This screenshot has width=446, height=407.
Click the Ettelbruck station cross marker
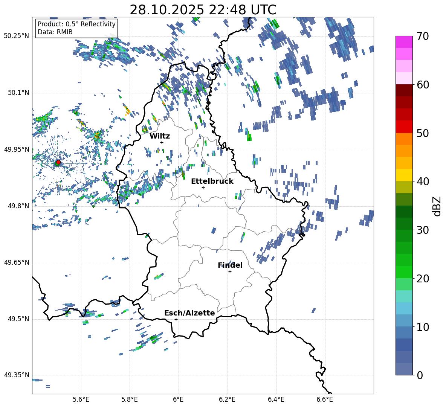(203, 187)
